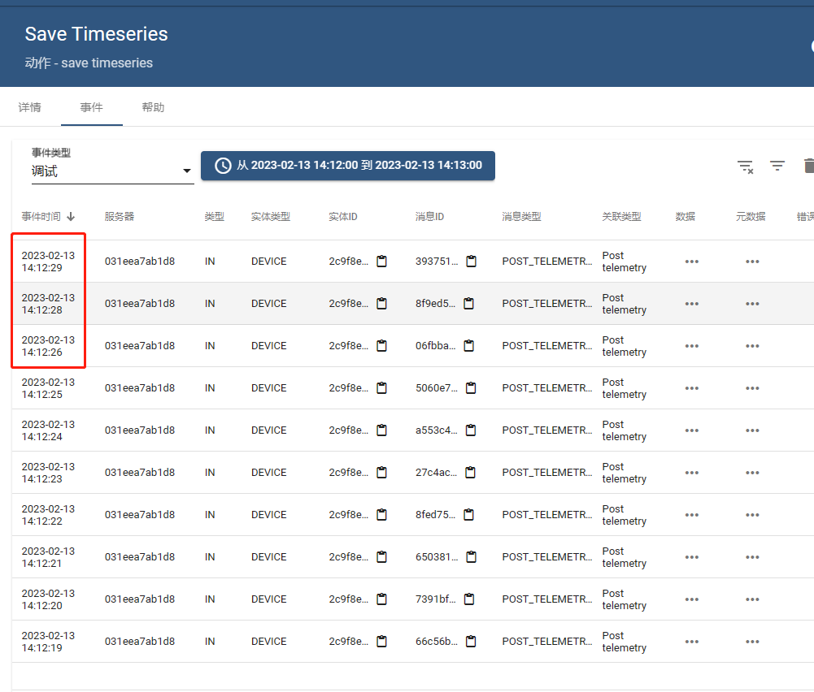Delete all events with the trash icon
814x692 pixels.
tap(807, 166)
